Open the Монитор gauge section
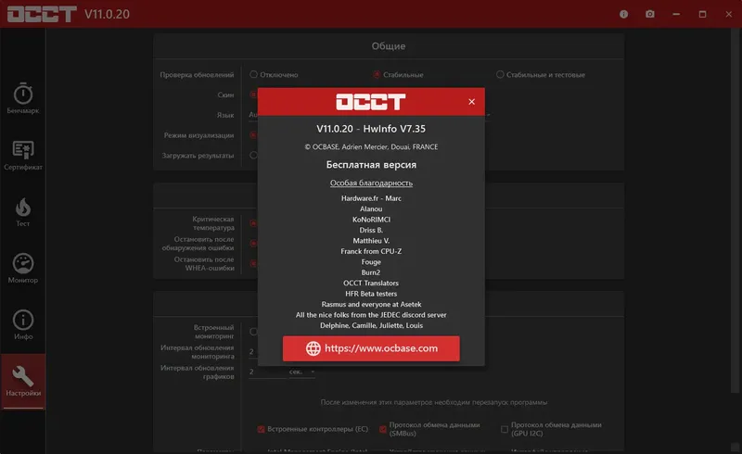 point(22,269)
